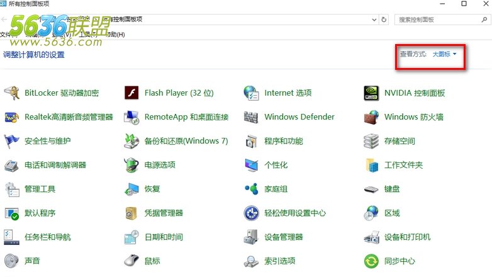The height and width of the screenshot is (277, 492).
Task: Open the 个性化 monitor icon
Action: [x=251, y=165]
